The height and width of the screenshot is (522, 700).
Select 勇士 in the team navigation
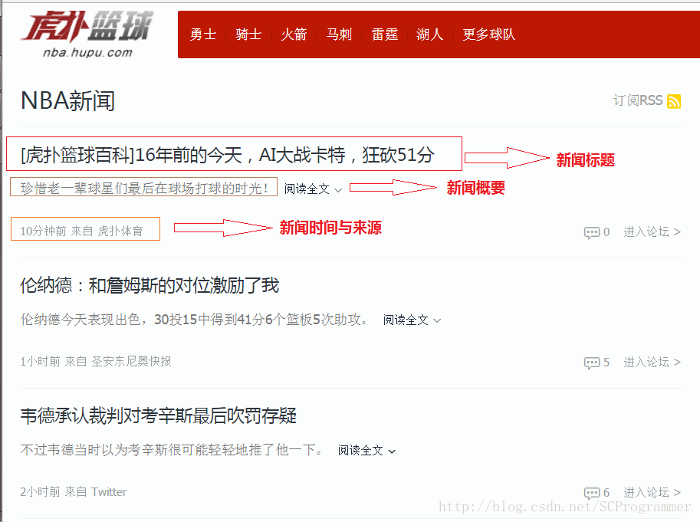point(203,34)
